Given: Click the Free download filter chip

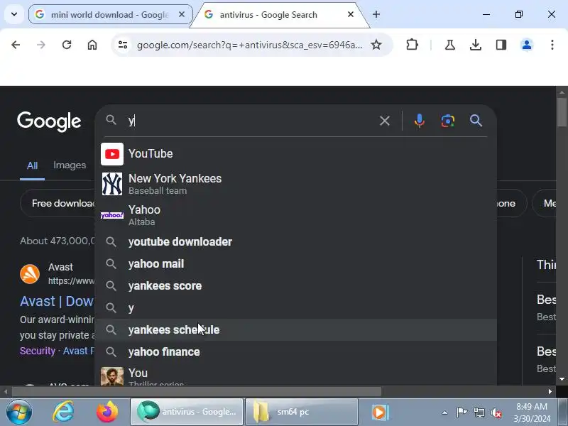Looking at the screenshot, I should point(58,203).
